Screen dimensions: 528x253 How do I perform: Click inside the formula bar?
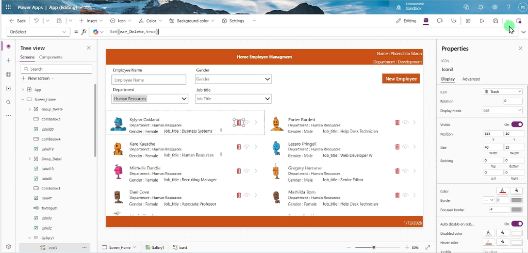[313, 31]
